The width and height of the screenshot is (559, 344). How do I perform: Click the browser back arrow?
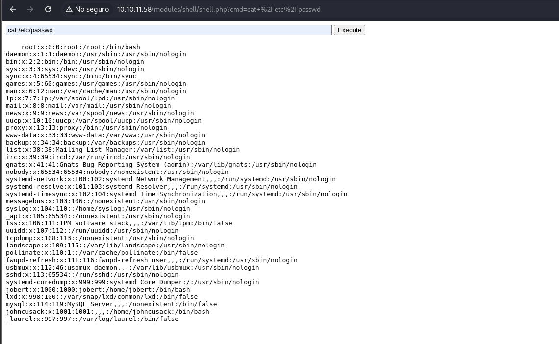[13, 9]
